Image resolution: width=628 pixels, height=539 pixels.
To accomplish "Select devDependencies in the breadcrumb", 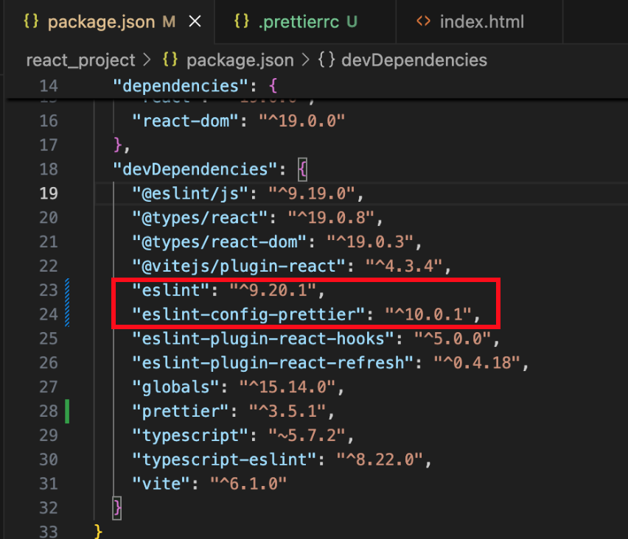I will pos(414,60).
